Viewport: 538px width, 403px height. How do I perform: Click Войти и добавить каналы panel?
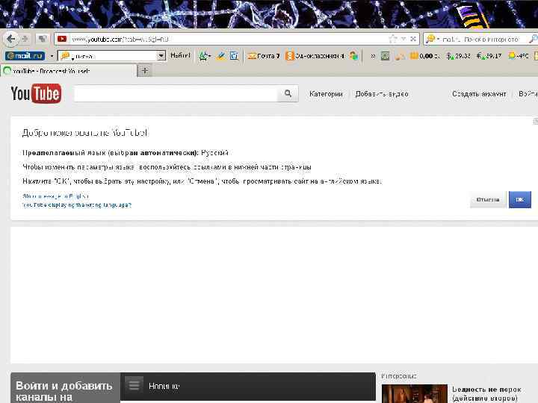(65, 388)
